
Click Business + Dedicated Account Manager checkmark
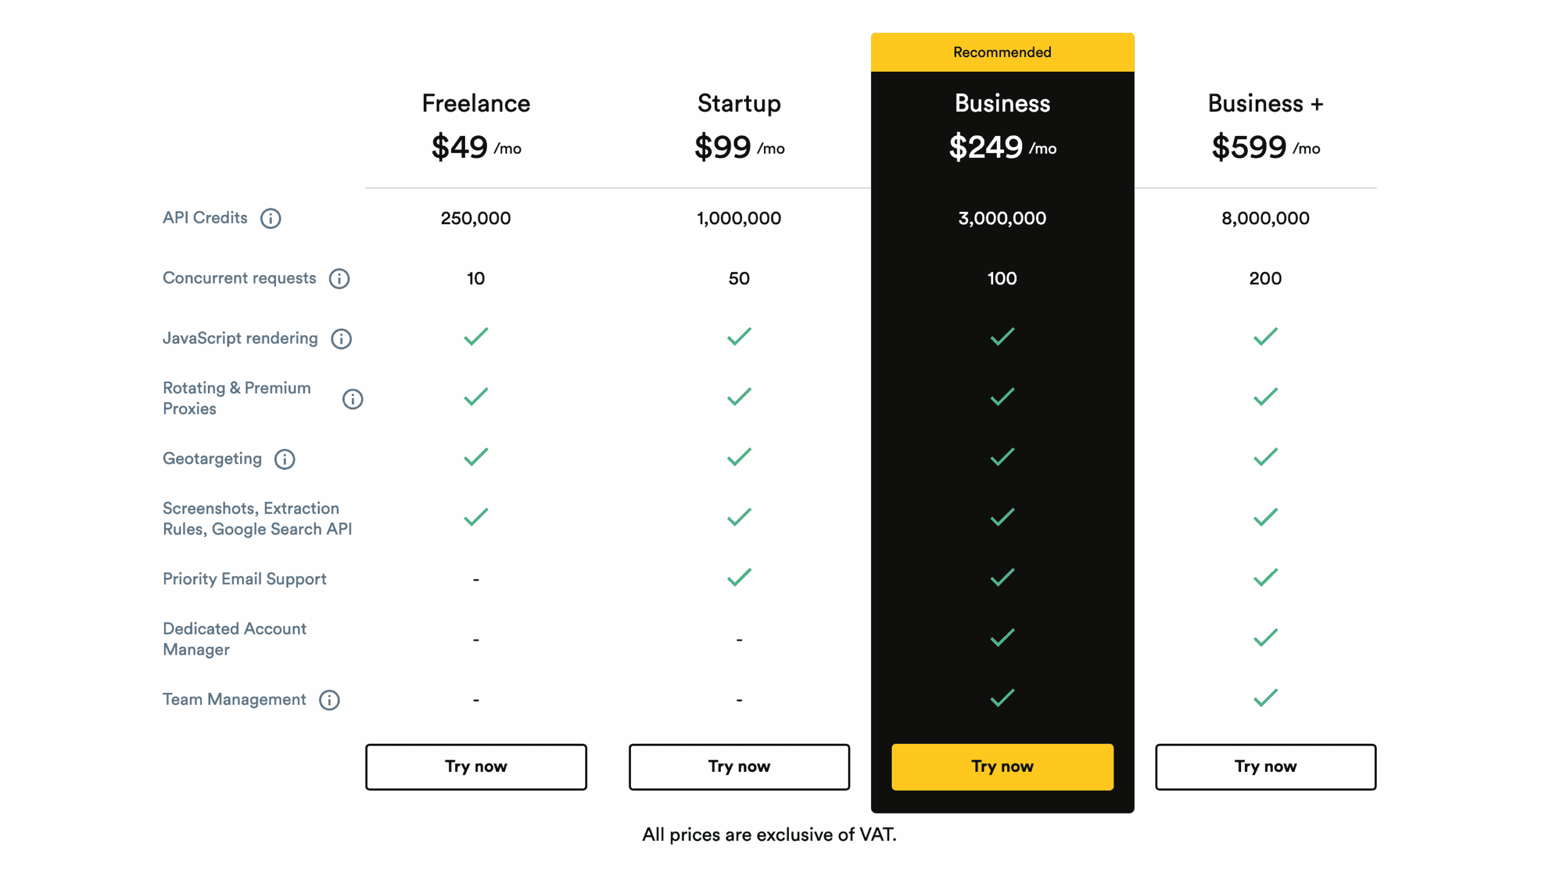point(1265,638)
